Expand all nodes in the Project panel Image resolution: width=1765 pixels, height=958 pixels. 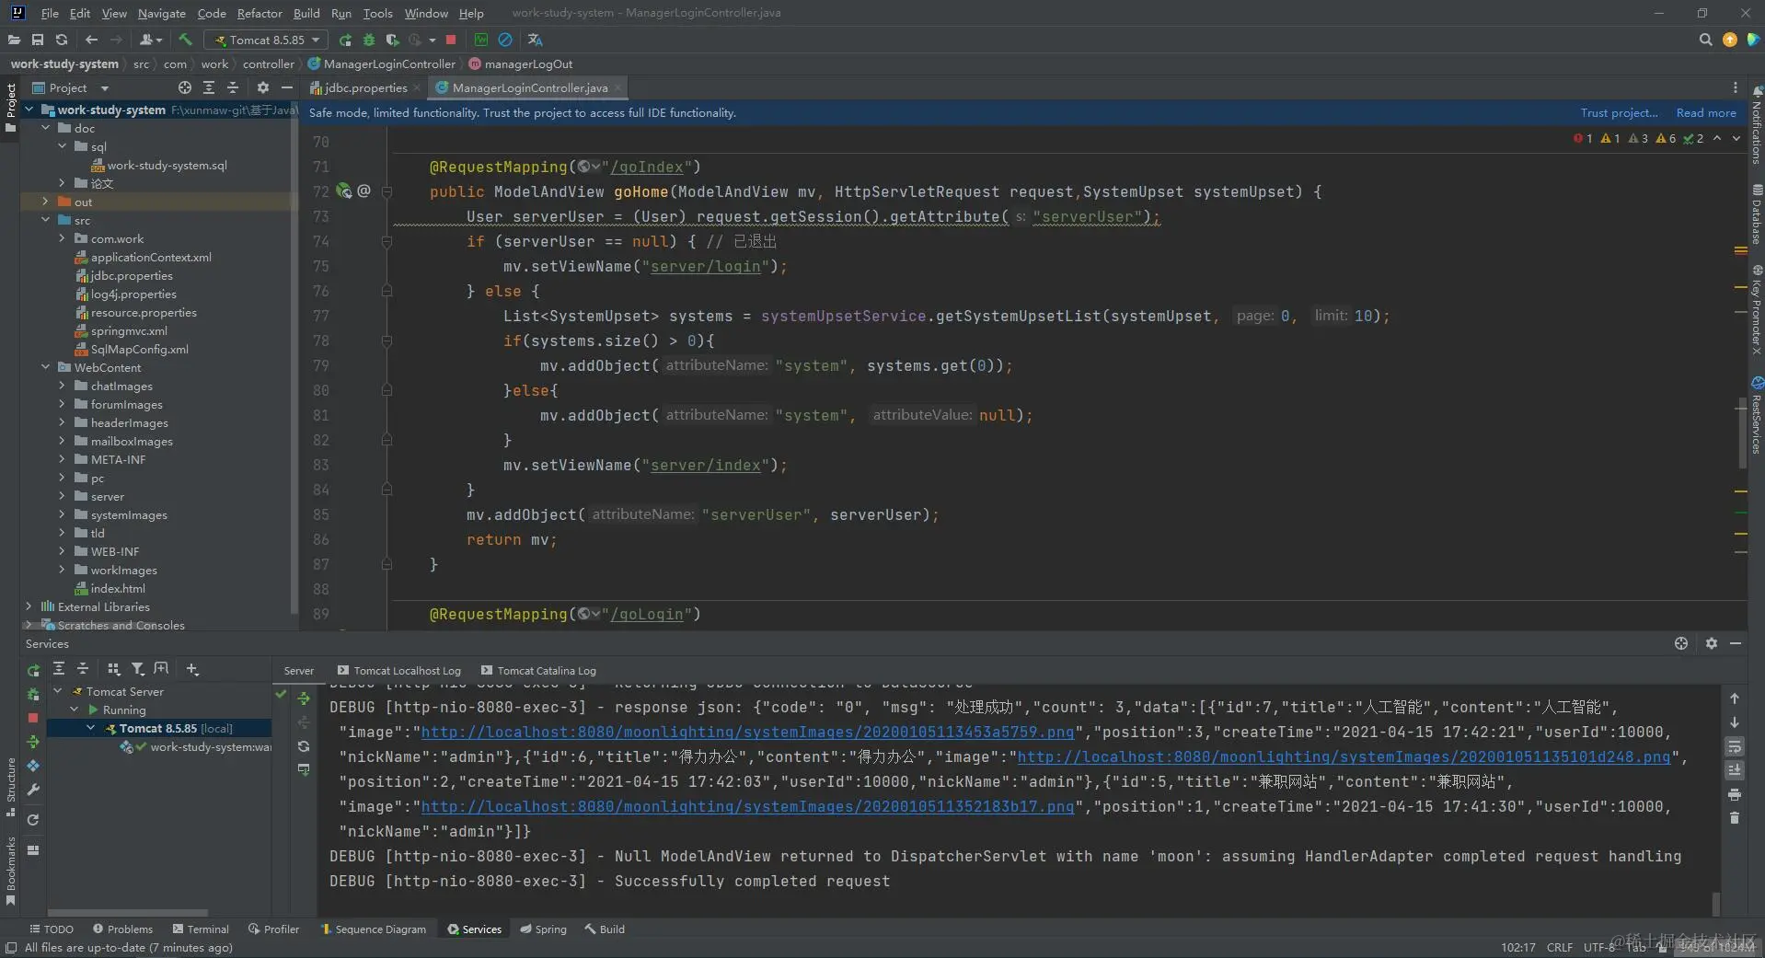point(209,87)
